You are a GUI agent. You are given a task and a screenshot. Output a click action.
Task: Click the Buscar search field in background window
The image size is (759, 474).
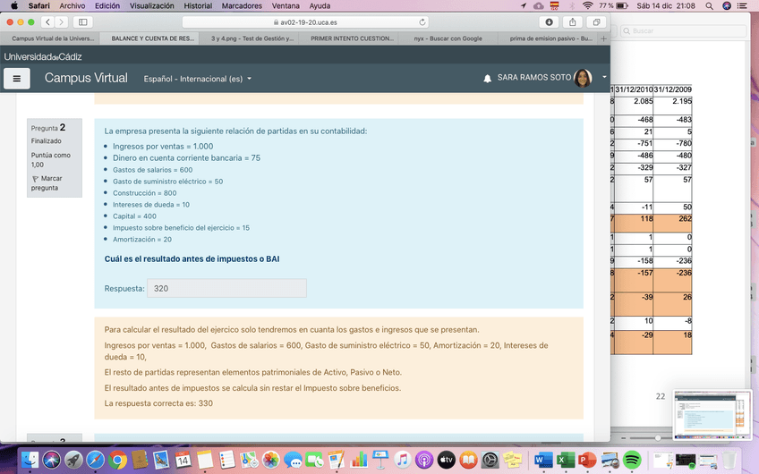684,31
